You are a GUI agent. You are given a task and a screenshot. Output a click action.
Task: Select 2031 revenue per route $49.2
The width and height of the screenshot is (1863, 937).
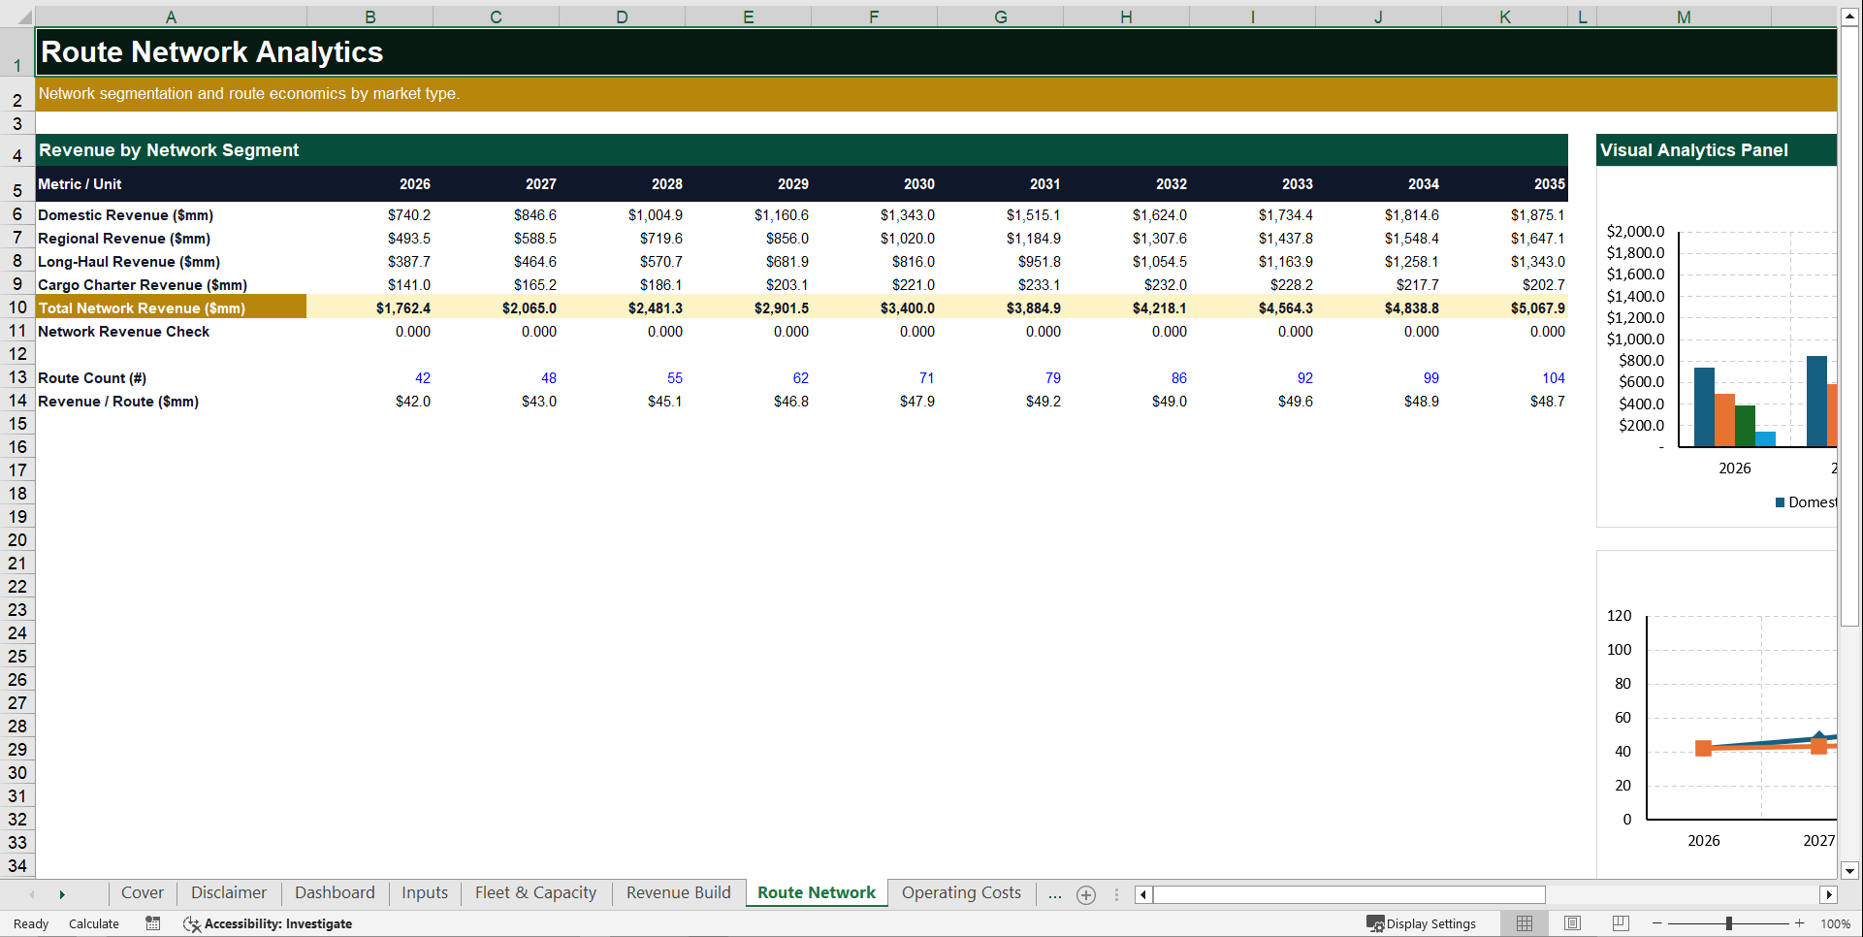1001,401
